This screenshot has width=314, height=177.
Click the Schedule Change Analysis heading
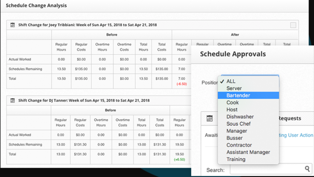pyautogui.click(x=36, y=5)
